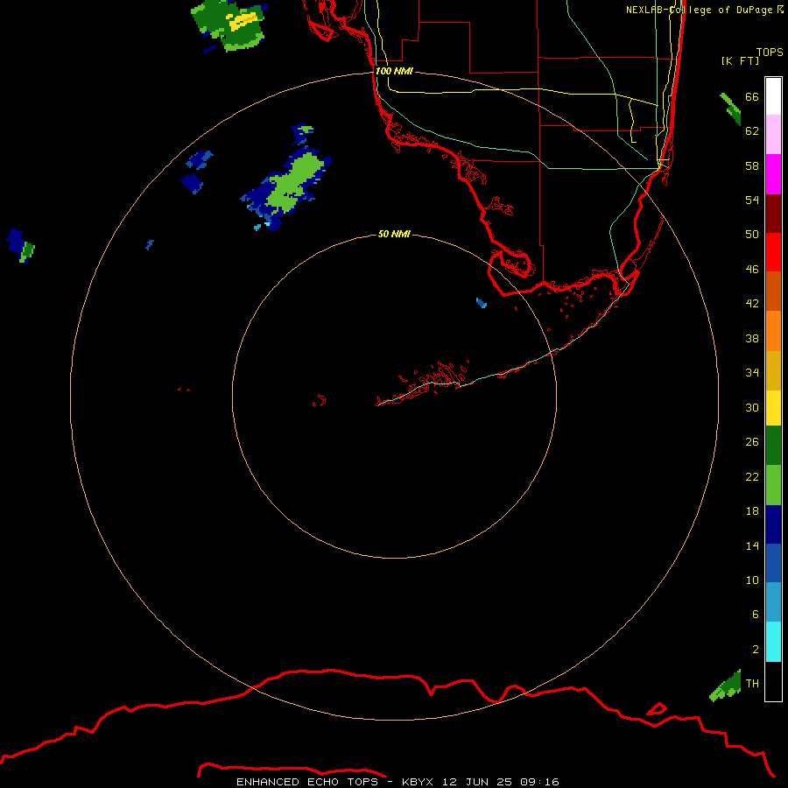Click the light pink legend swatch
The height and width of the screenshot is (788, 788).
tap(773, 134)
